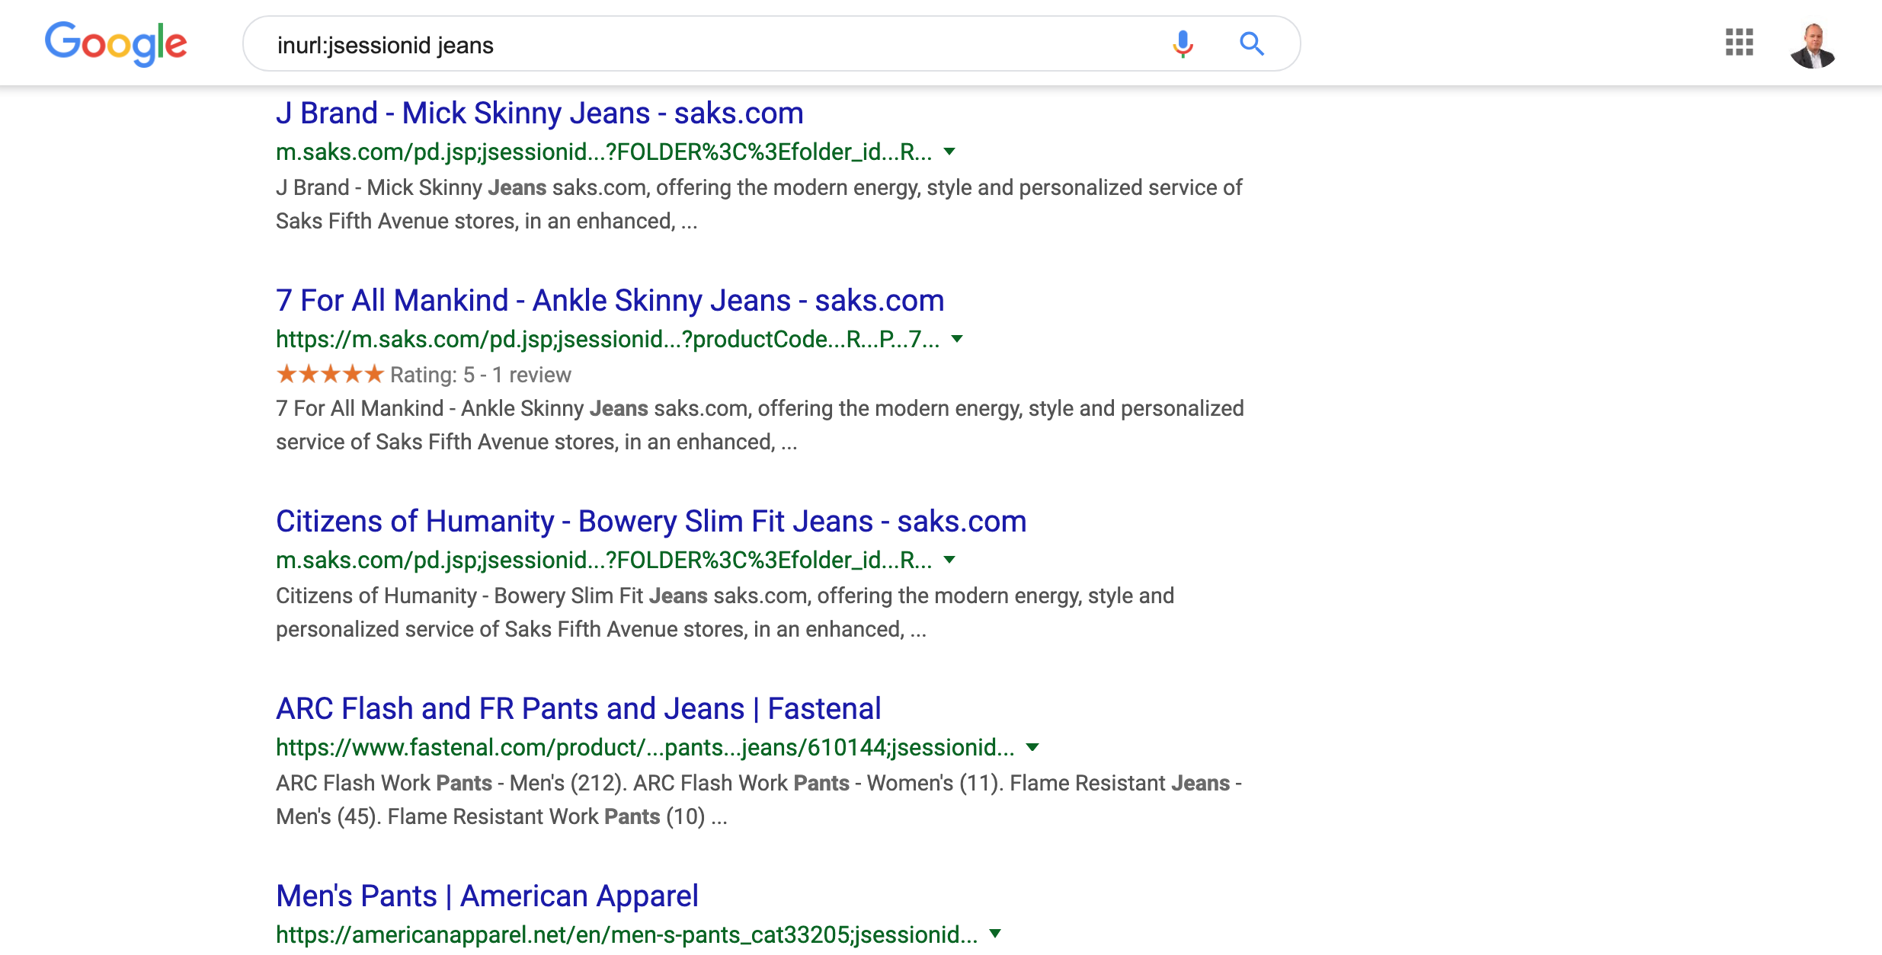Open the Google apps grid
The width and height of the screenshot is (1882, 955).
(x=1740, y=44)
